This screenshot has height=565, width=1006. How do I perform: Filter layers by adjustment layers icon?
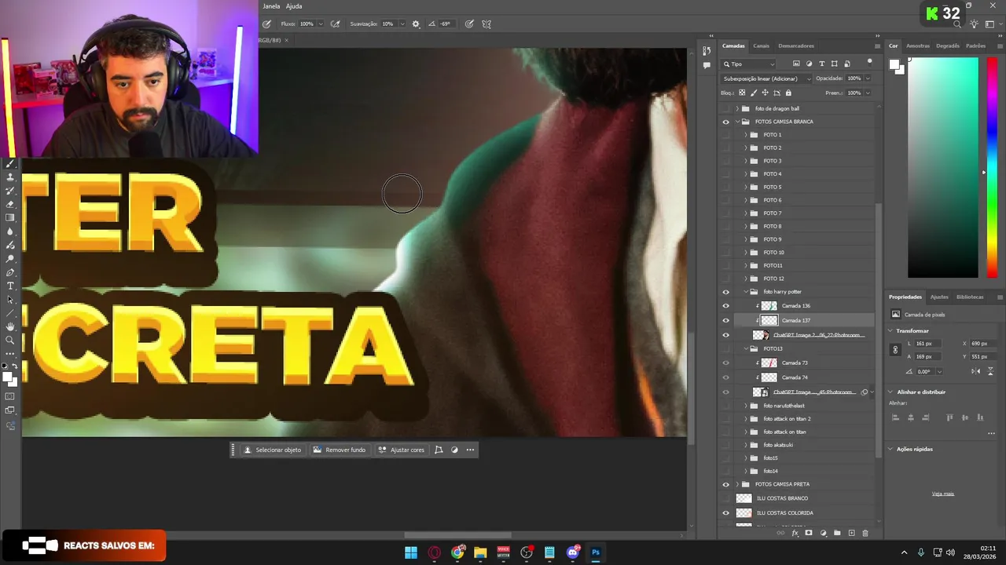tap(809, 64)
